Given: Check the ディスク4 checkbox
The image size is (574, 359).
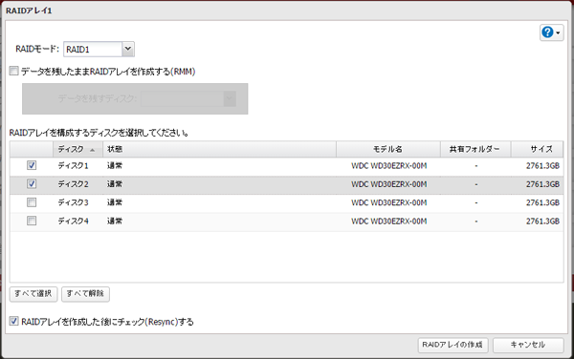Looking at the screenshot, I should (32, 221).
